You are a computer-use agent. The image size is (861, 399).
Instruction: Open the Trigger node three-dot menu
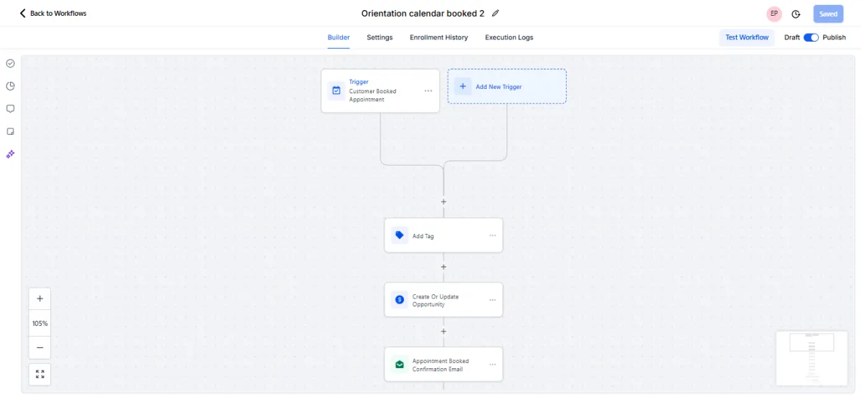tap(428, 91)
